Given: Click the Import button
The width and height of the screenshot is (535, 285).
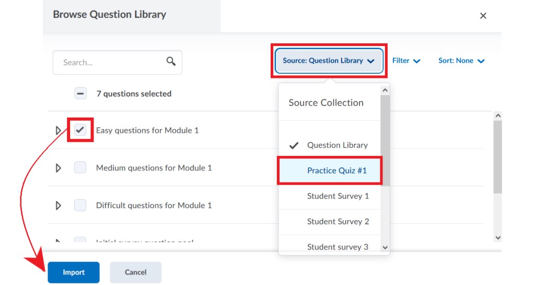Looking at the screenshot, I should click(x=74, y=272).
